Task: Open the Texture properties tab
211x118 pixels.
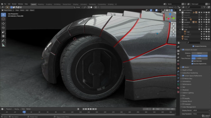Action: click(178, 92)
